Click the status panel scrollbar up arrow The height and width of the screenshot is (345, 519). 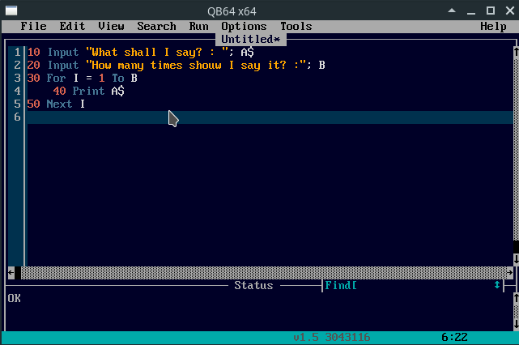pyautogui.click(x=516, y=298)
